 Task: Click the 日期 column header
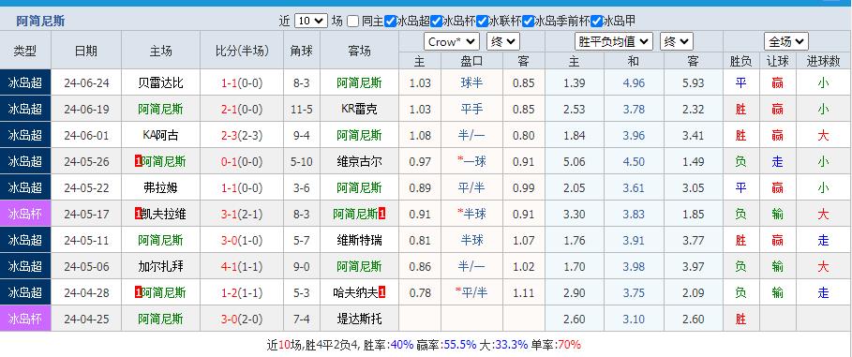click(x=86, y=51)
